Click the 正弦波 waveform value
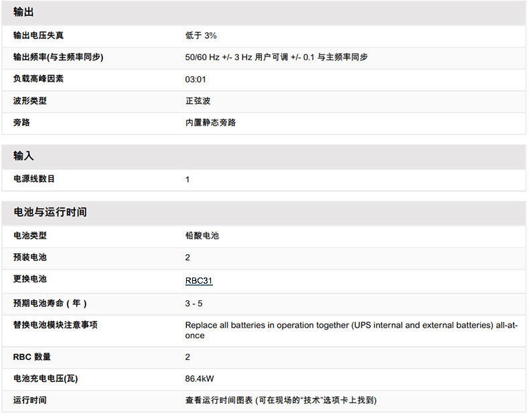 click(x=198, y=101)
